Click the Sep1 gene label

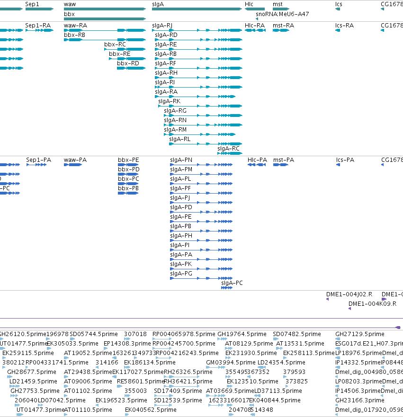pos(32,4)
